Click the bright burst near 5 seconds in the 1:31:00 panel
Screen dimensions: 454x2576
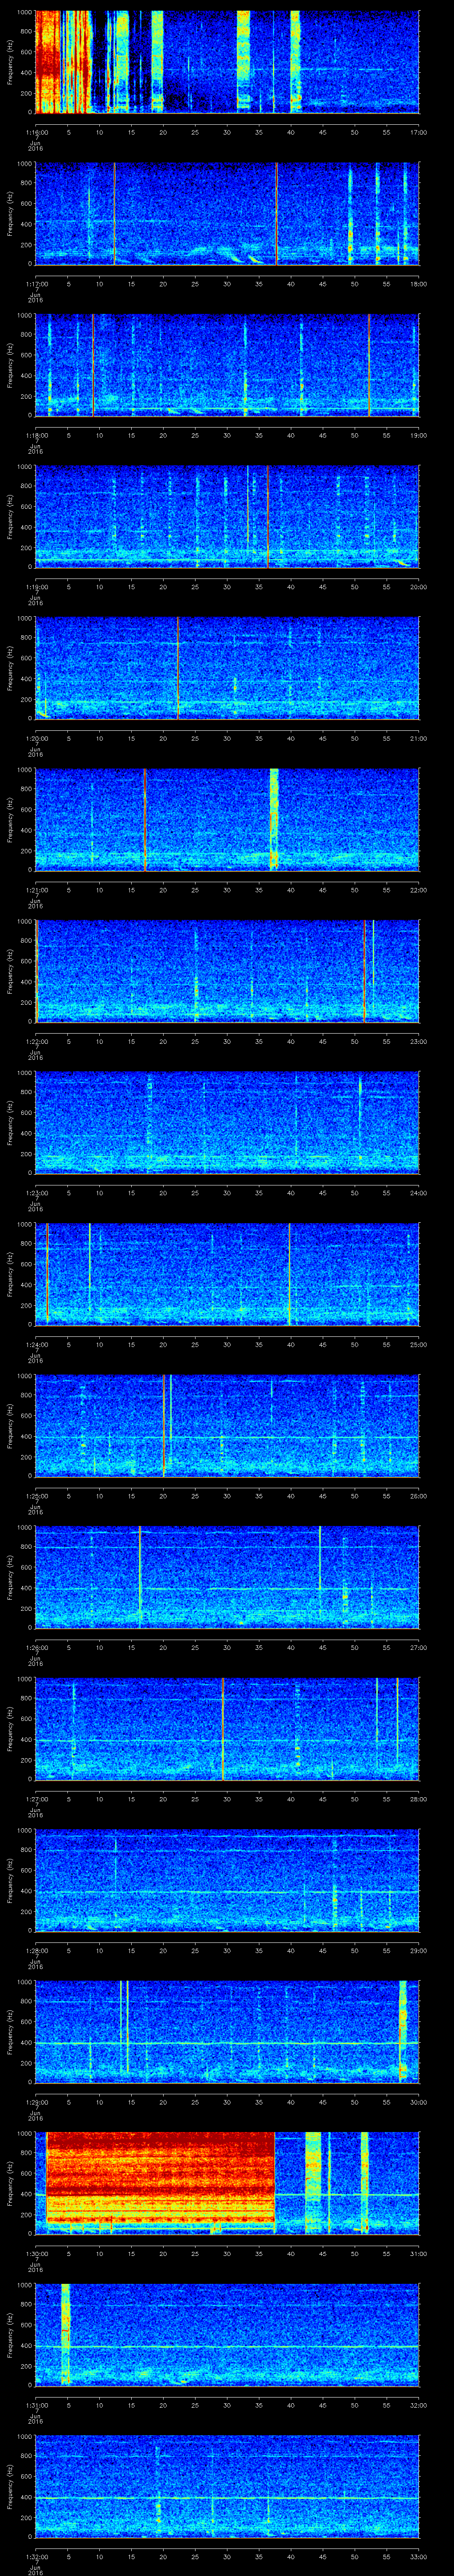[66, 2335]
